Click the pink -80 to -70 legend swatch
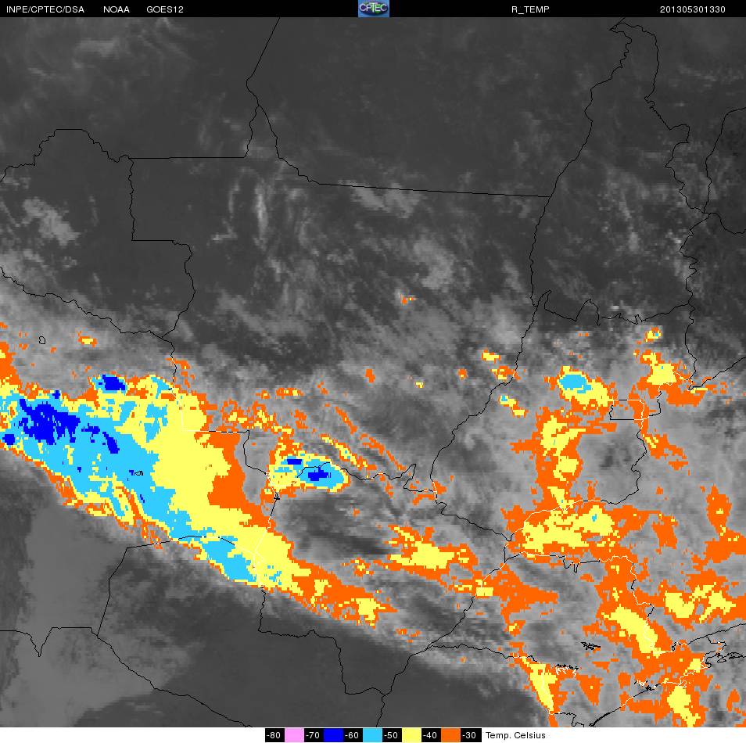The height and width of the screenshot is (743, 746). tap(295, 735)
